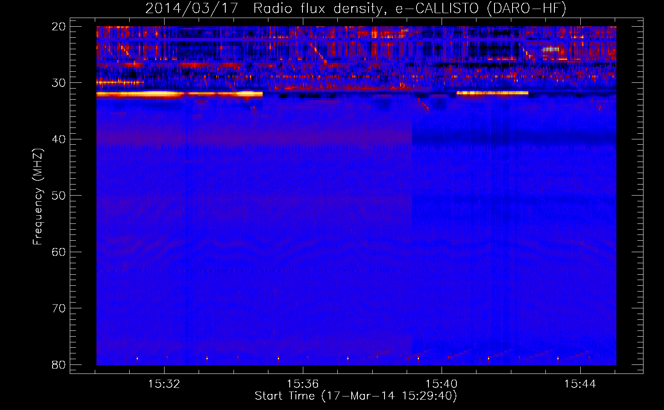
Task: Click the '60' frequency axis label
Action: 59,252
